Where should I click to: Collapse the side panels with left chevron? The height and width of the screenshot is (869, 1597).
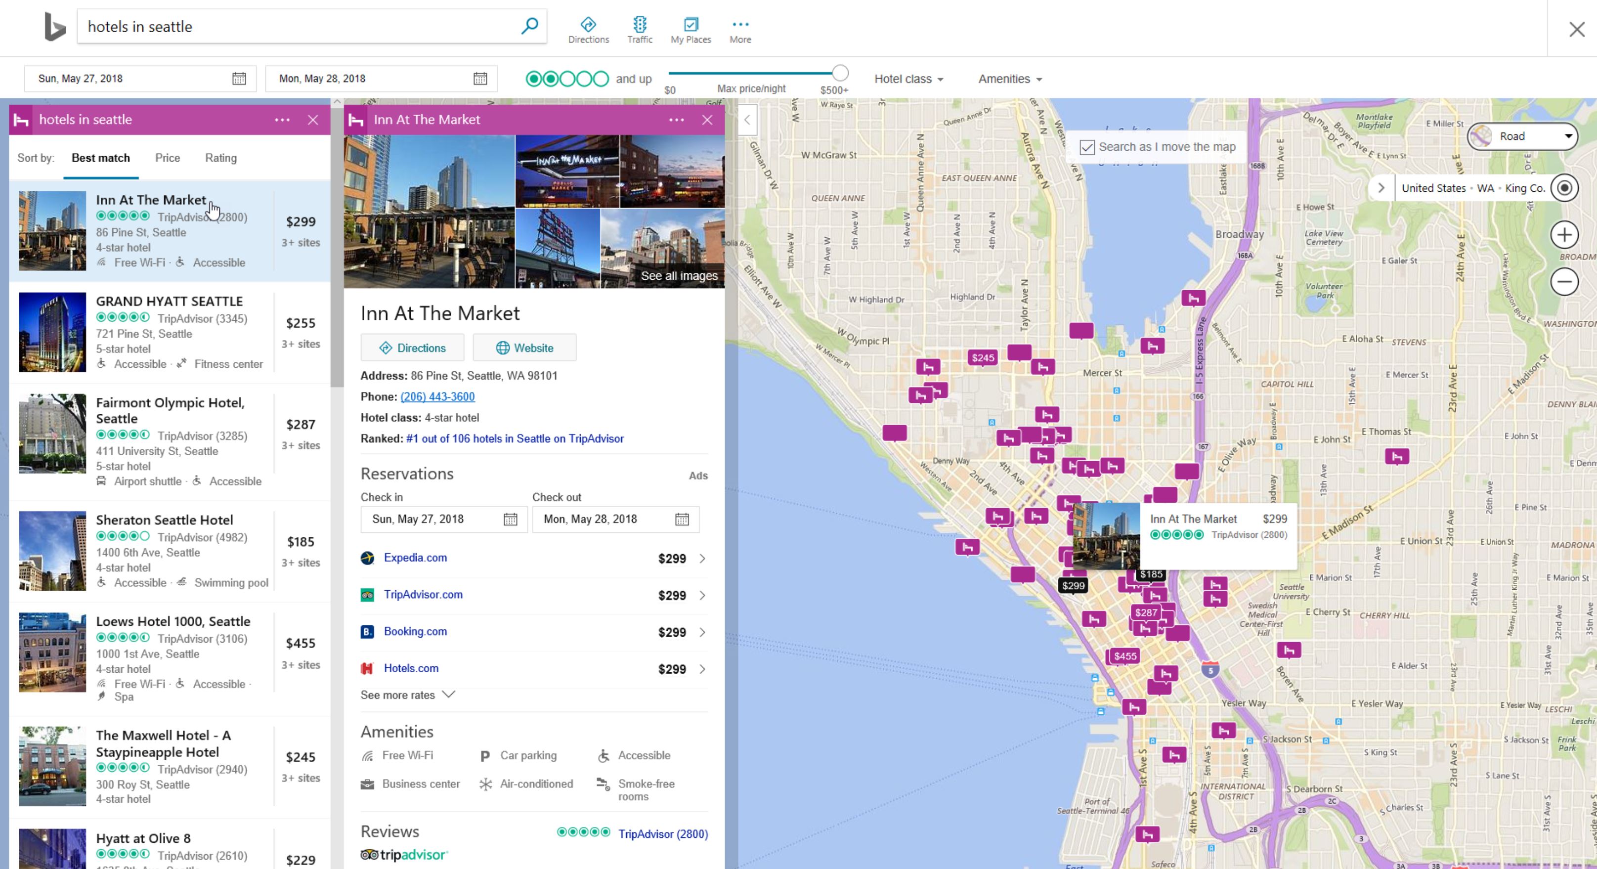point(747,120)
